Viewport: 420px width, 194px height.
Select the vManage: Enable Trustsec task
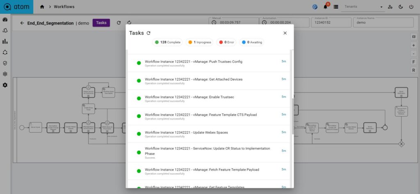pyautogui.click(x=209, y=99)
